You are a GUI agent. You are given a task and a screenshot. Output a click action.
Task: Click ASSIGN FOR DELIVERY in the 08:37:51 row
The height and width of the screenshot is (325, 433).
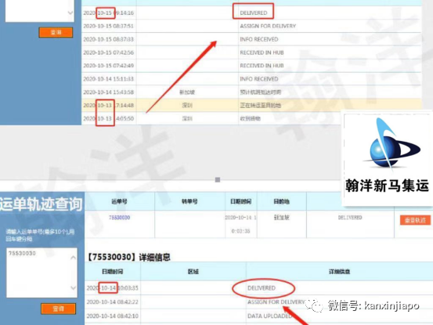coord(268,26)
